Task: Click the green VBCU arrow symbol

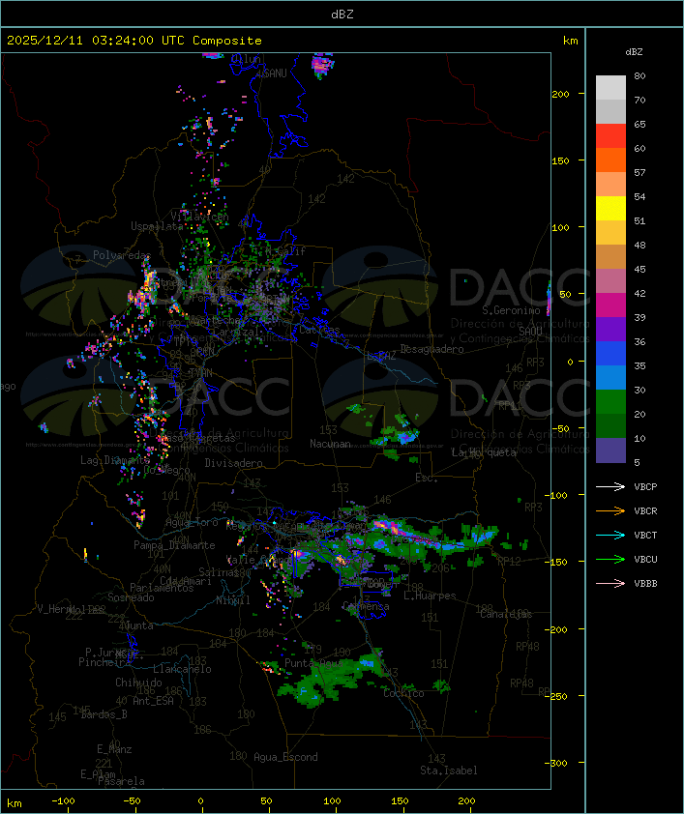Action: click(610, 559)
